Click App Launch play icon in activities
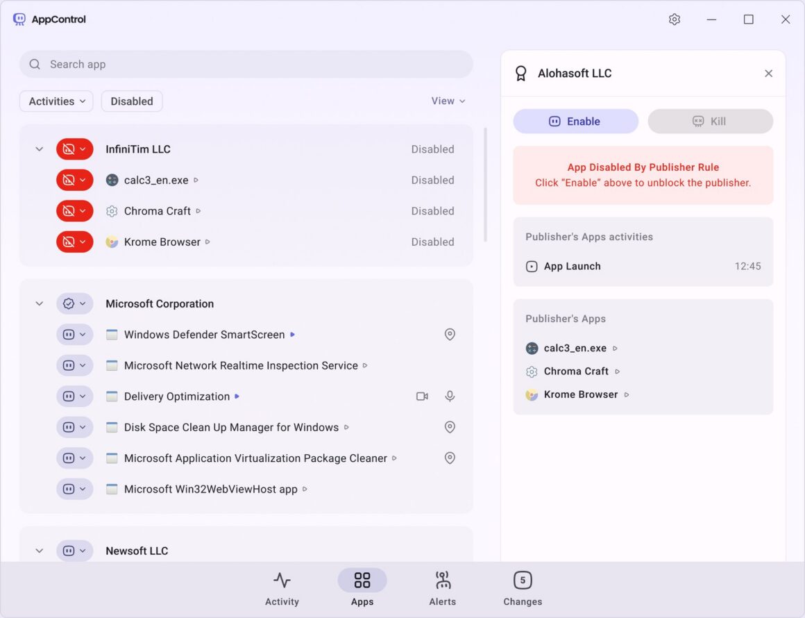This screenshot has width=805, height=618. click(532, 267)
